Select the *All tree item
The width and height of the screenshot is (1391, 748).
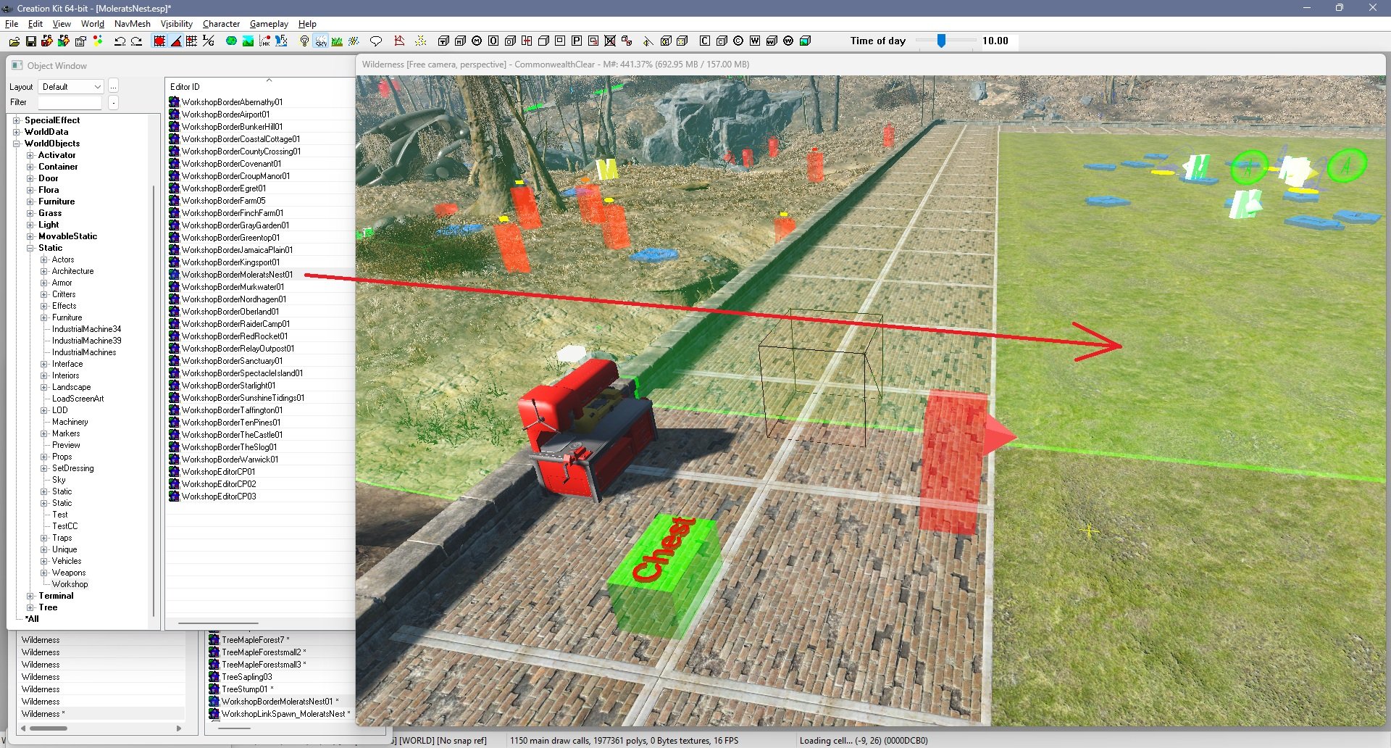pyautogui.click(x=32, y=619)
